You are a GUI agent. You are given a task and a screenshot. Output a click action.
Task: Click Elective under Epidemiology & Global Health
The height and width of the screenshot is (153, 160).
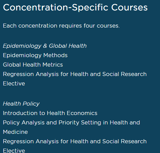pyautogui.click(x=14, y=83)
